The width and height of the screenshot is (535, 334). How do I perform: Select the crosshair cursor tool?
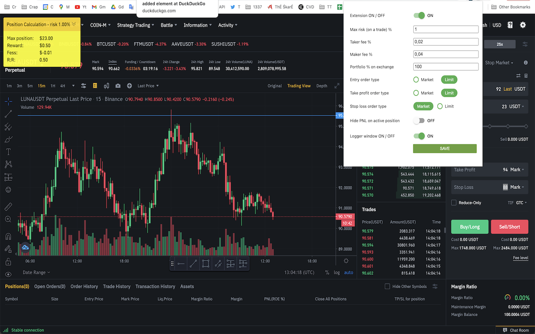pyautogui.click(x=8, y=101)
